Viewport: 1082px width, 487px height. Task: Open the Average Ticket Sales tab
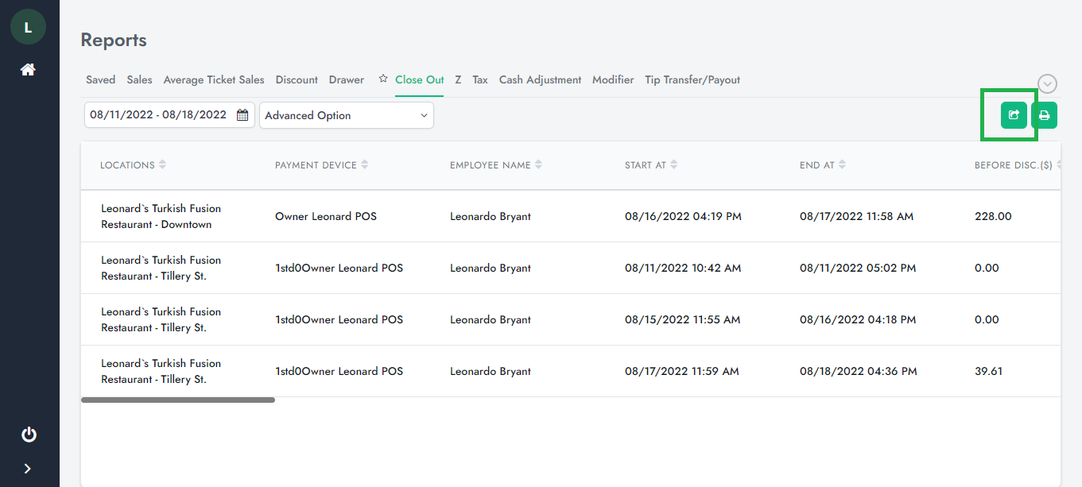[x=213, y=80]
